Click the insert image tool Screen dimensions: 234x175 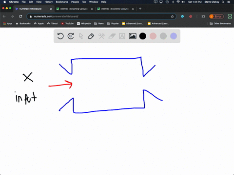click(133, 36)
